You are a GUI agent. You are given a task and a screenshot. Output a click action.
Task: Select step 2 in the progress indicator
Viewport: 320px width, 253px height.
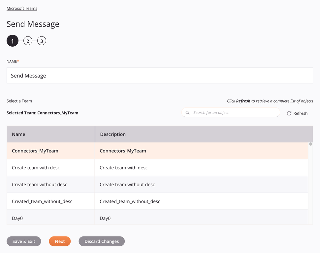tap(28, 41)
